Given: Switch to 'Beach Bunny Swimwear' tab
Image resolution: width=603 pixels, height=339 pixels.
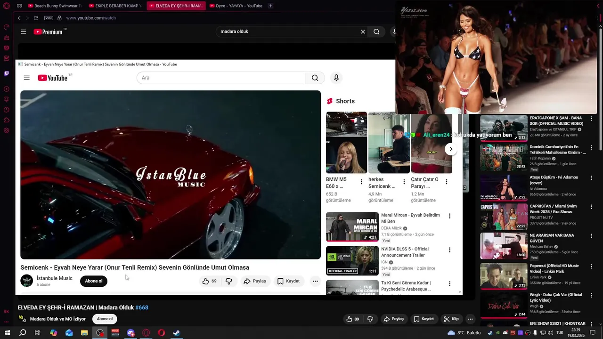Looking at the screenshot, I should (55, 6).
